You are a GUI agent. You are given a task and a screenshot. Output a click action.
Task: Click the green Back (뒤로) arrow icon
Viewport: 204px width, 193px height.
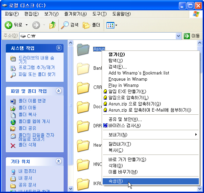pyautogui.click(x=9, y=25)
